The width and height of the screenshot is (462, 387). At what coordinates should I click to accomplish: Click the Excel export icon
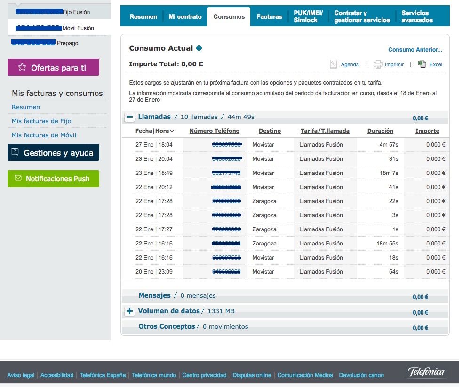point(422,64)
